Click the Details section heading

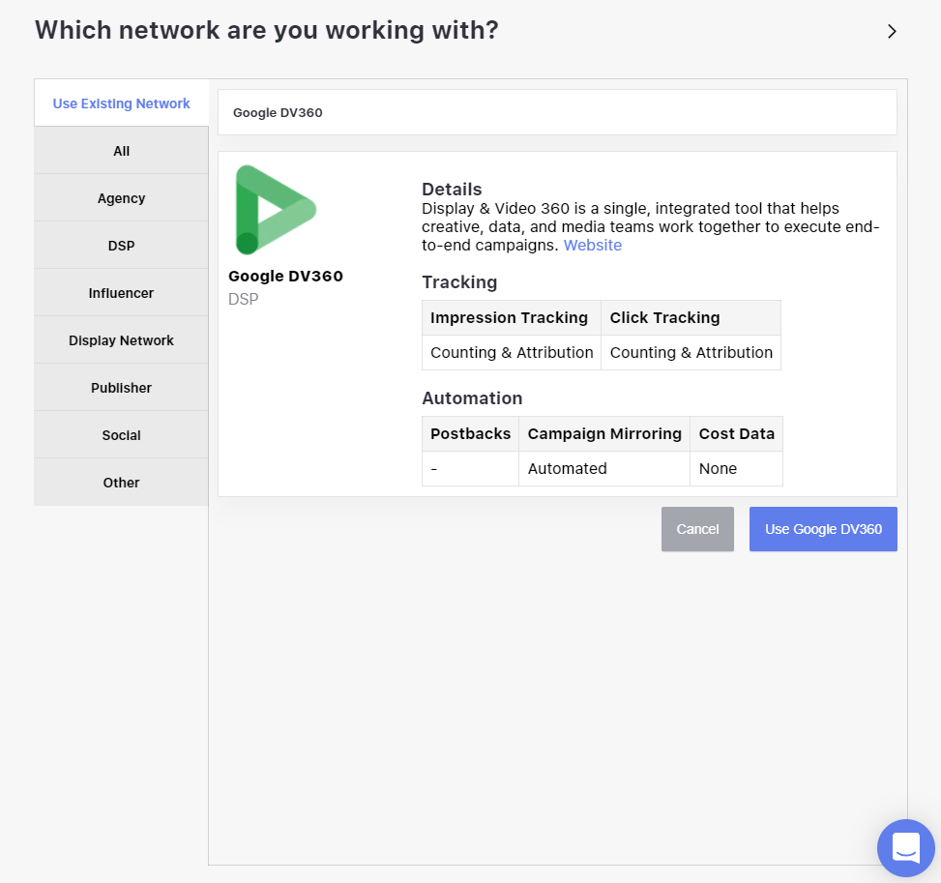click(x=452, y=190)
